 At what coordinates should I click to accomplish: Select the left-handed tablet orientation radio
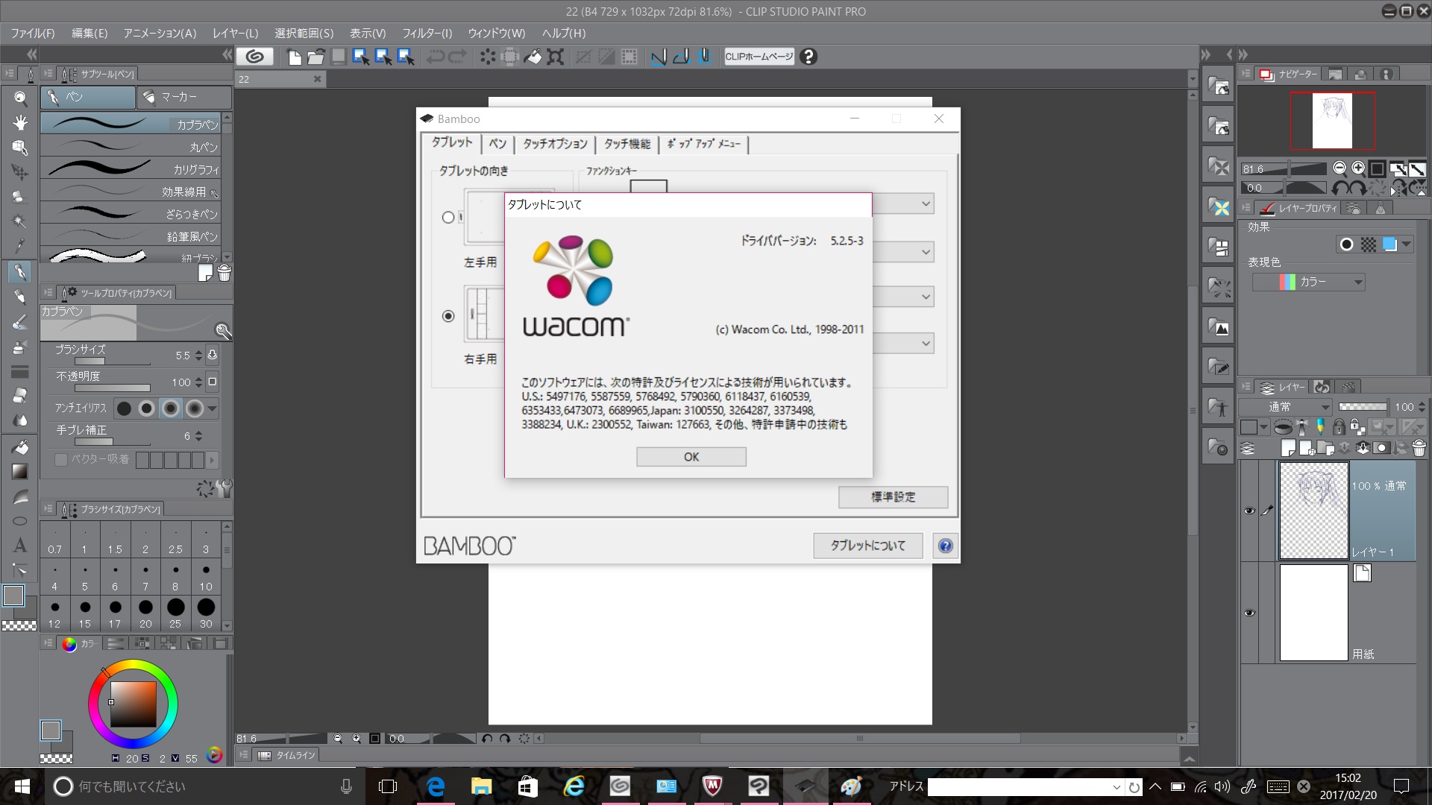click(448, 218)
